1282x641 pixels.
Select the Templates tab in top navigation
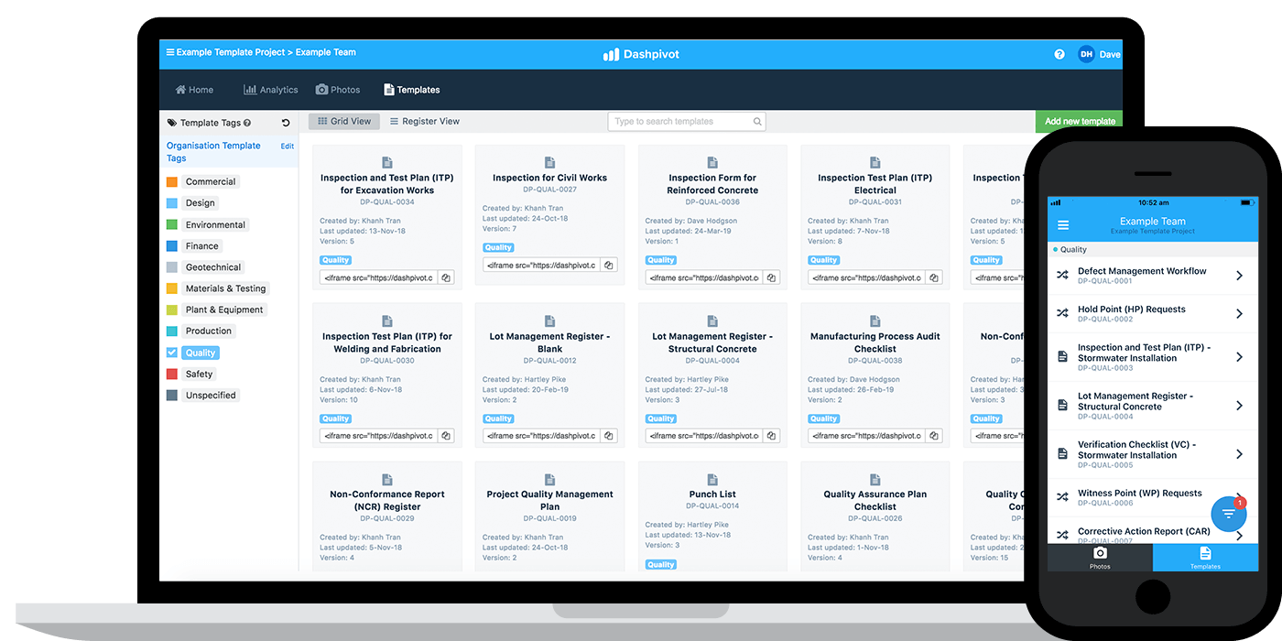coord(412,90)
